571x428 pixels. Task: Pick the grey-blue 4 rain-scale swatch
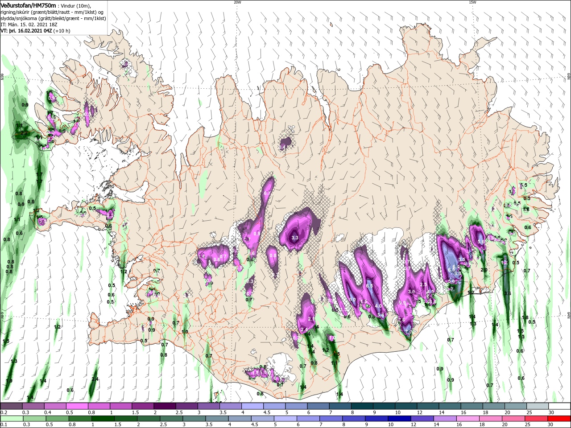point(240,419)
